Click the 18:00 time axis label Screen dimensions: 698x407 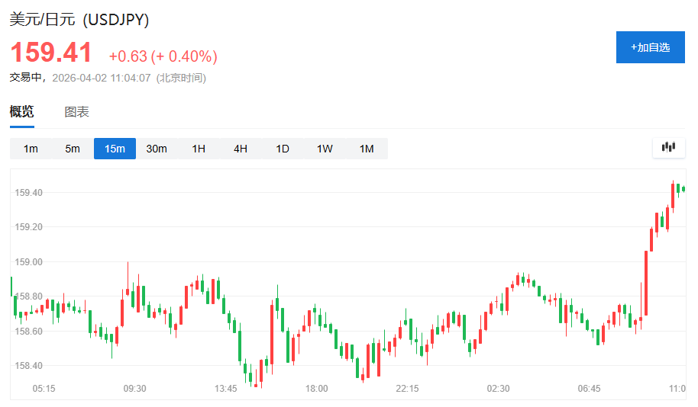click(316, 389)
